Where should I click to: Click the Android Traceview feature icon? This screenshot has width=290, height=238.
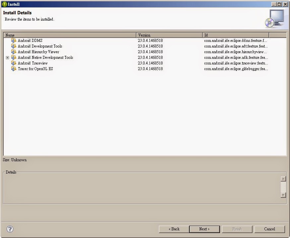[x=14, y=63]
